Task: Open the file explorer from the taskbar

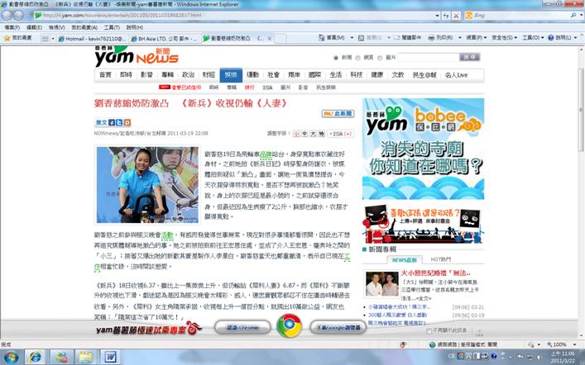Action: click(x=85, y=358)
